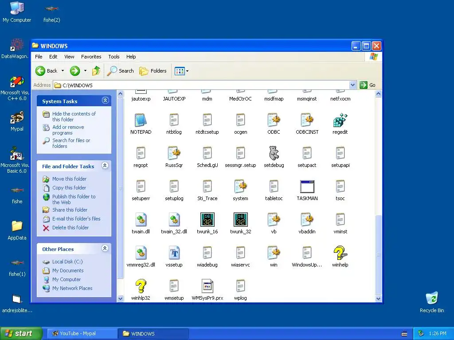Select the ODBCINST configuration file
454x340 pixels.
[x=307, y=120]
